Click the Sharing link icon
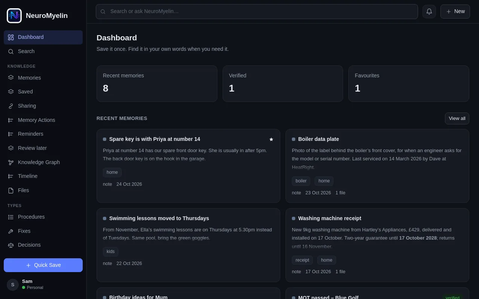 [11, 106]
